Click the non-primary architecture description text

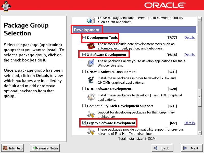(x=136, y=114)
